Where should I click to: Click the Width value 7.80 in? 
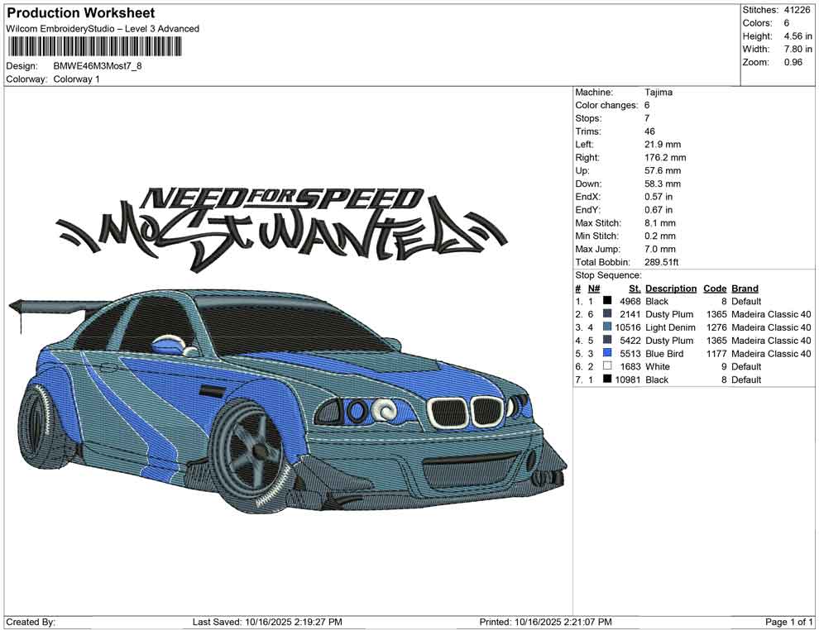[x=797, y=49]
